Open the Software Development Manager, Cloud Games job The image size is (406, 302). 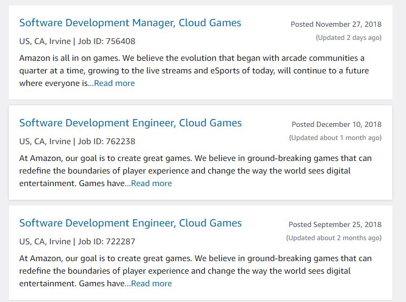coord(130,23)
